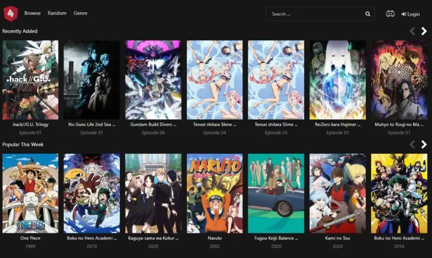Click Episode 06 under Gundam Build Divers
Screen dimensions: 432x258
[x=153, y=133]
